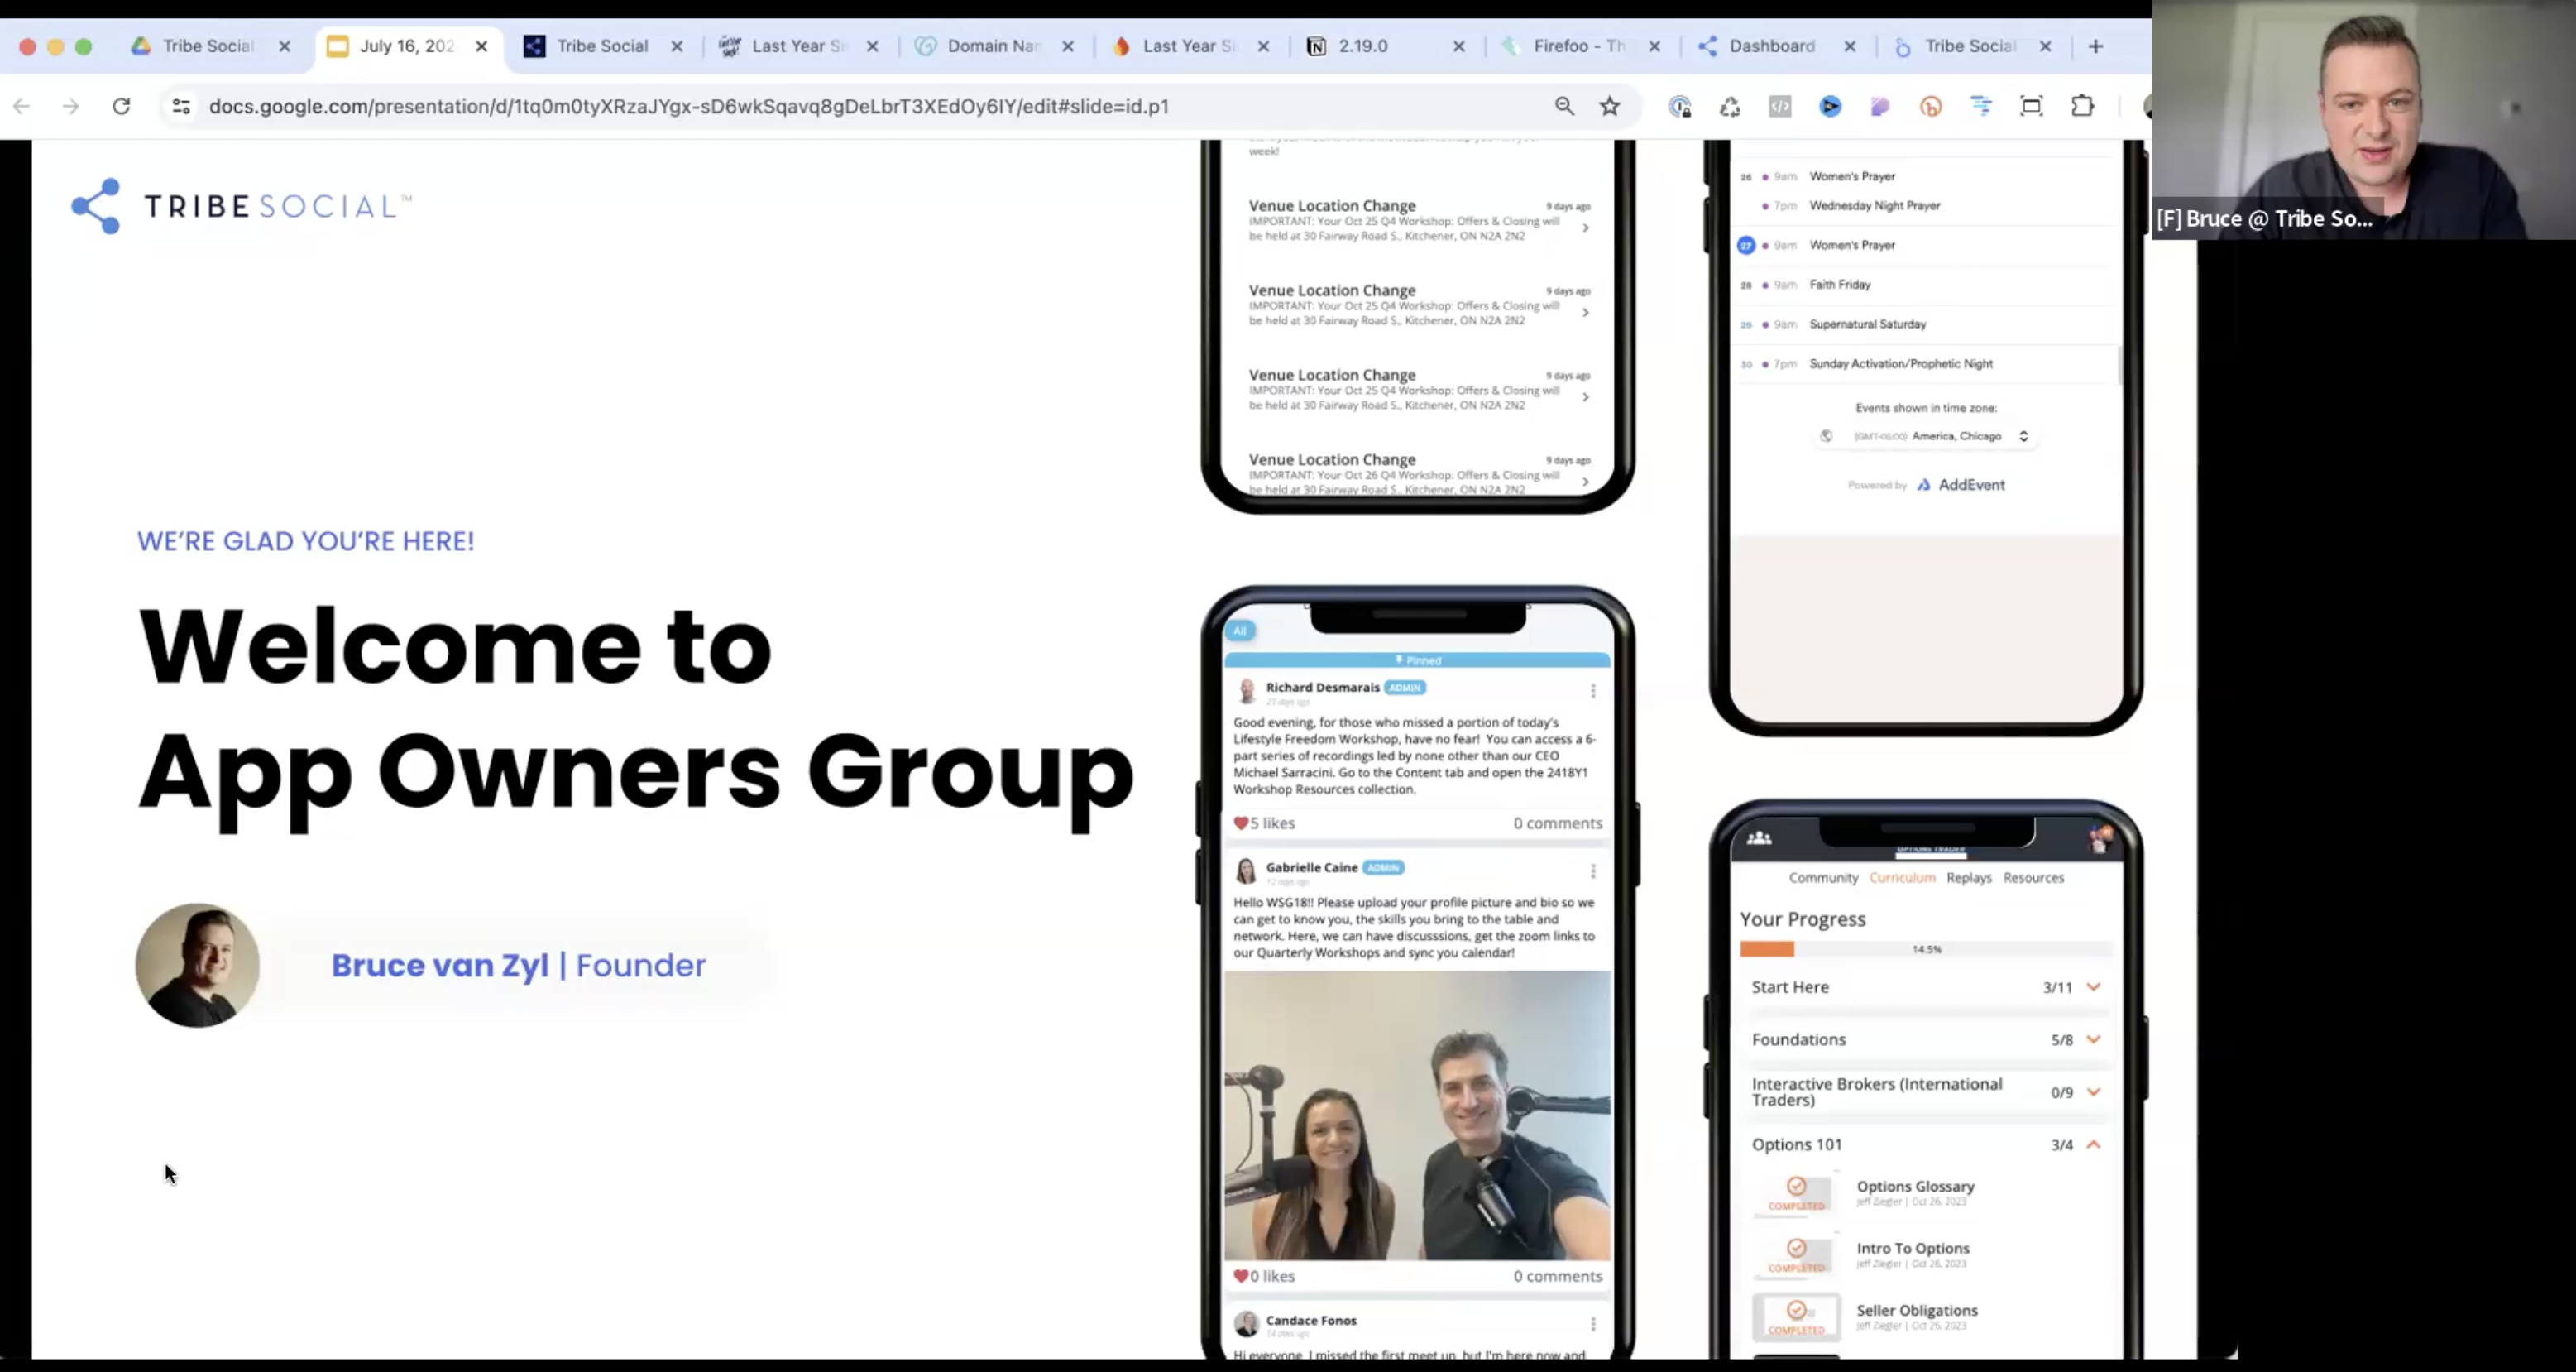Screen dimensions: 2576x1372
Task: Close the 2.19.0 tab
Action: [1458, 46]
